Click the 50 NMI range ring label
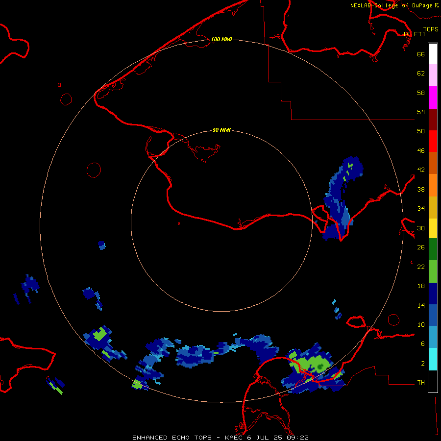Image resolution: width=441 pixels, height=441 pixels. (221, 130)
